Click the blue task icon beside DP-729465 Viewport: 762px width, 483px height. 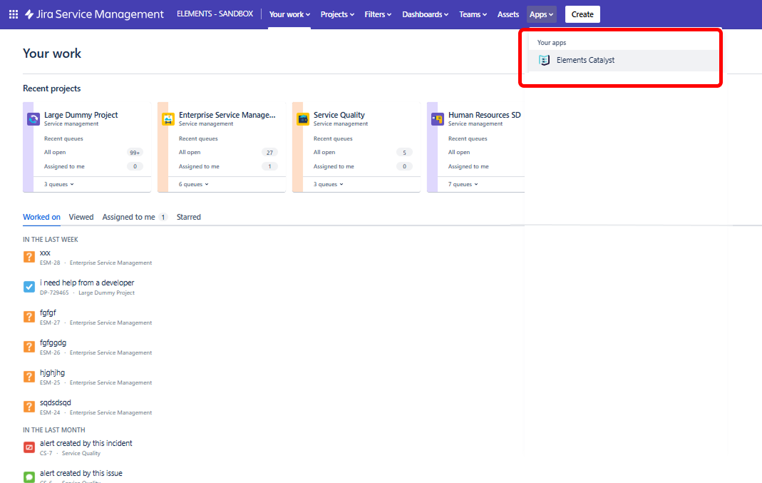(29, 287)
